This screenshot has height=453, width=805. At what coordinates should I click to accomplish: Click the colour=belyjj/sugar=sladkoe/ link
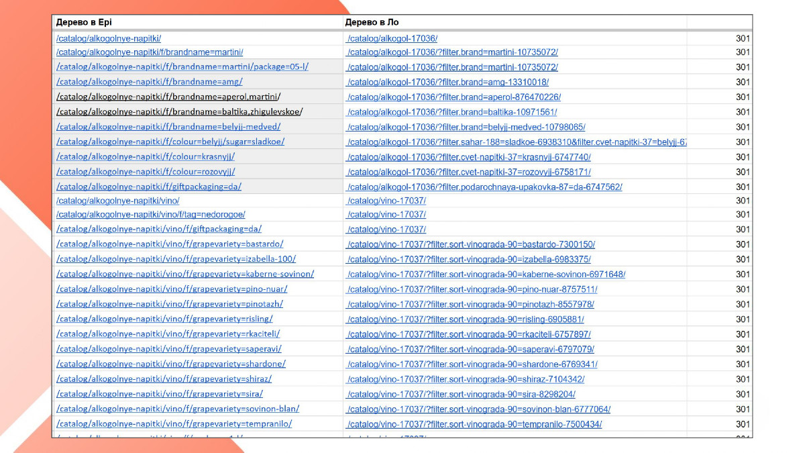(170, 142)
